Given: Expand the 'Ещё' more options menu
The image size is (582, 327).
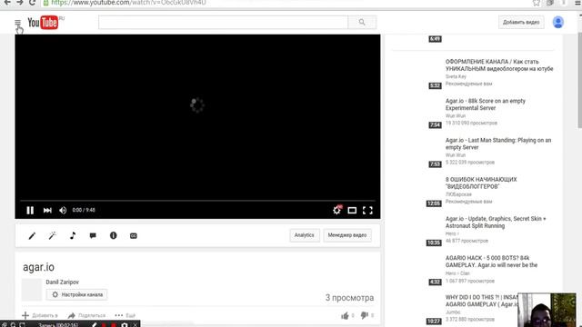Looking at the screenshot, I should (125, 315).
